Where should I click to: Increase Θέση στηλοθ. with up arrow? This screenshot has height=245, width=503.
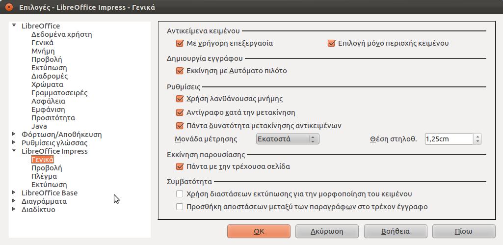point(477,136)
